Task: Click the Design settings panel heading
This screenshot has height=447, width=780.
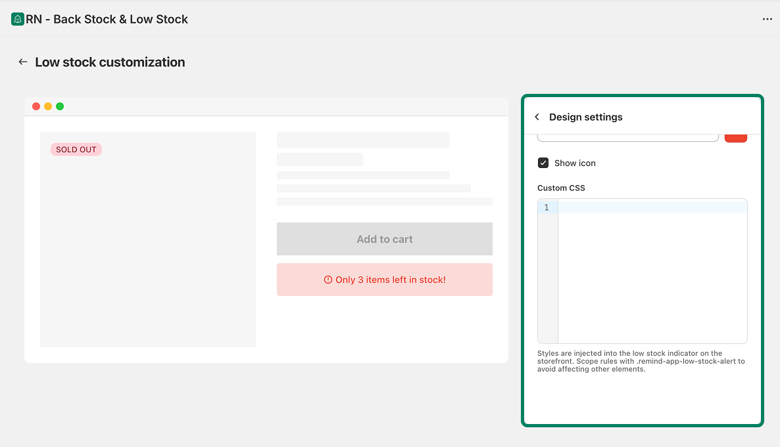Action: point(585,117)
